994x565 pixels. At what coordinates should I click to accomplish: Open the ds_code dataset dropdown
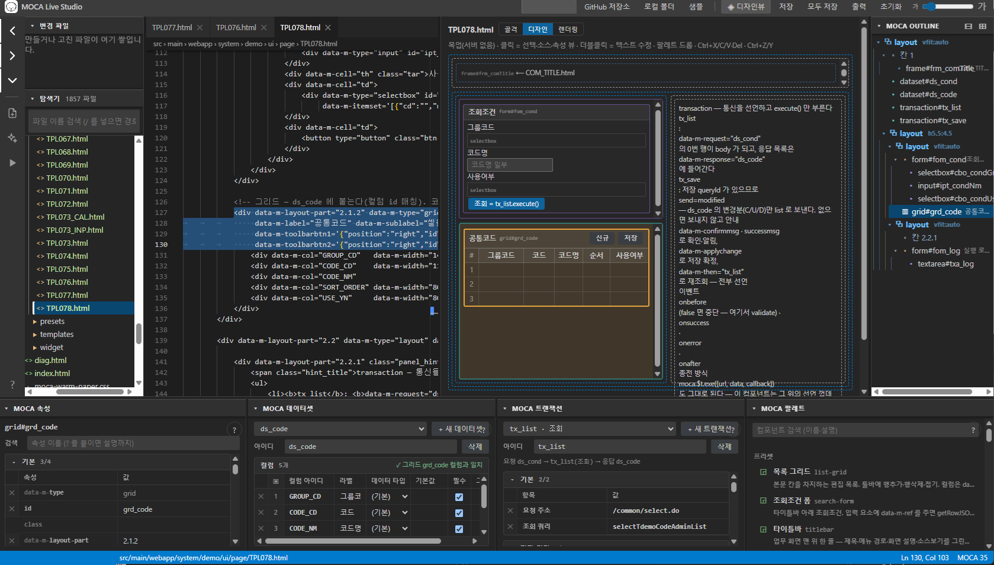341,429
